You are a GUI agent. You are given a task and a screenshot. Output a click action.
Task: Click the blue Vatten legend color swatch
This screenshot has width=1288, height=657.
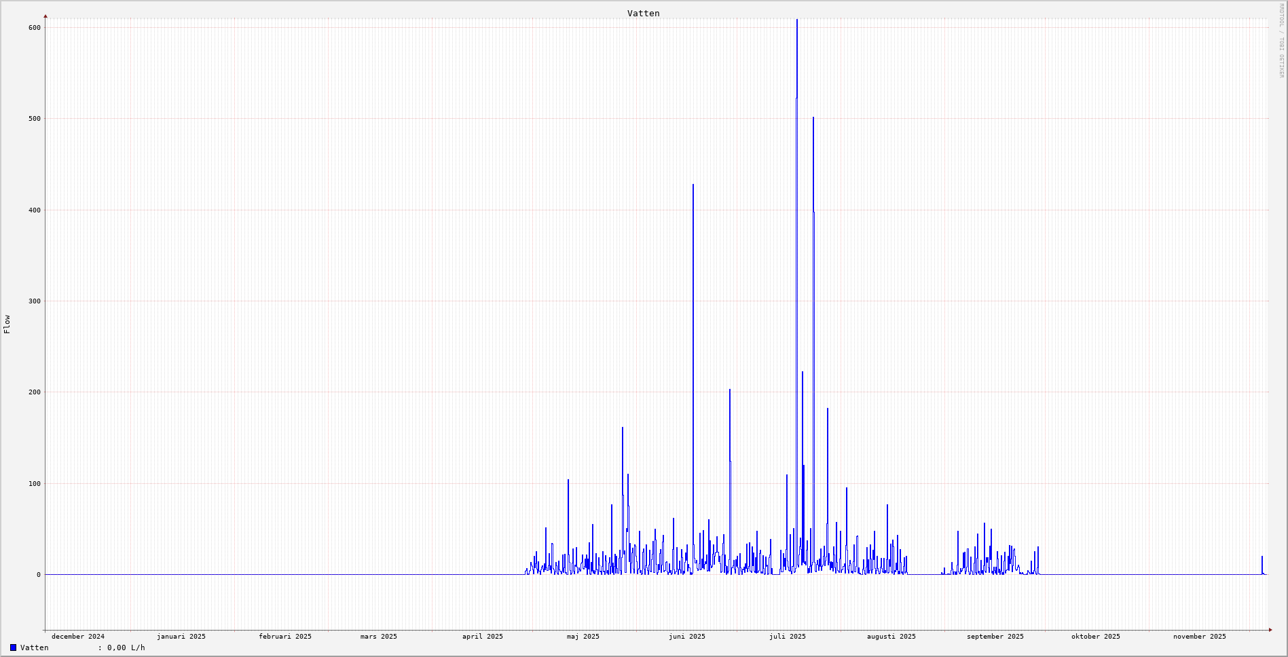[13, 647]
